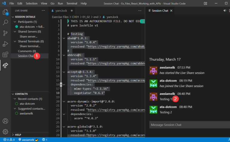Open the Search view icon
The width and height of the screenshot is (230, 142).
tap(5, 22)
